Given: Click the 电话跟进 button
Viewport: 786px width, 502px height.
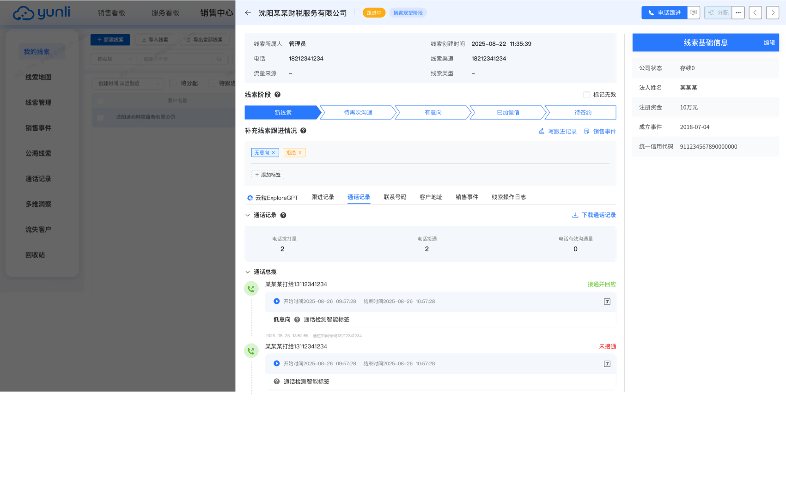Looking at the screenshot, I should [664, 12].
